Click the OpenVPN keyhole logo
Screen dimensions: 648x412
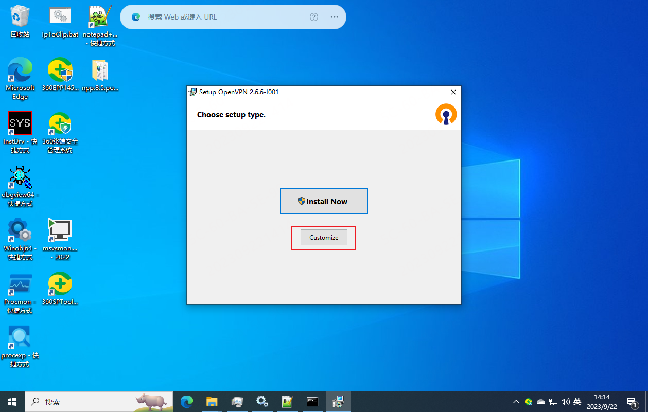click(446, 114)
